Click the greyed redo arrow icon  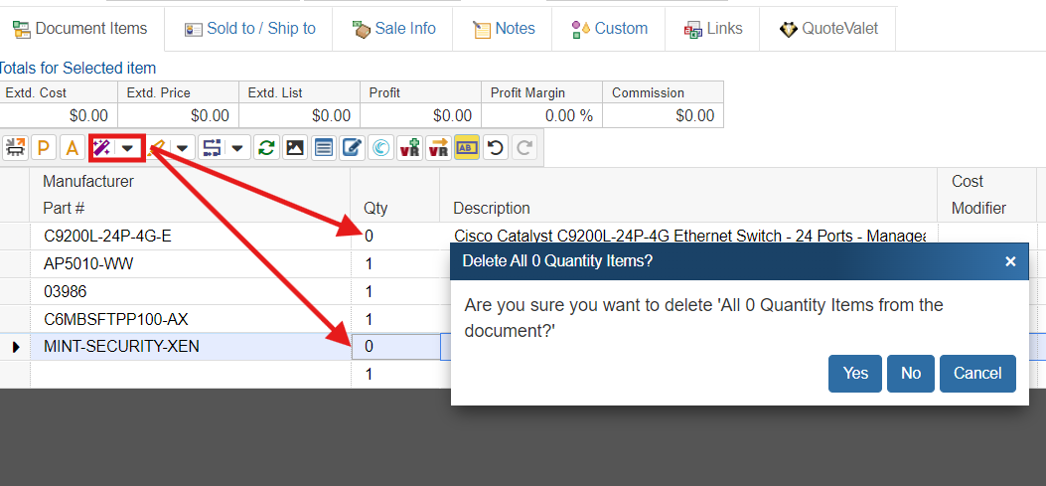523,147
